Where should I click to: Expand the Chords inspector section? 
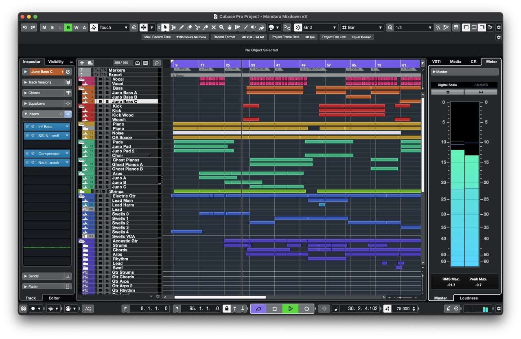click(x=47, y=93)
